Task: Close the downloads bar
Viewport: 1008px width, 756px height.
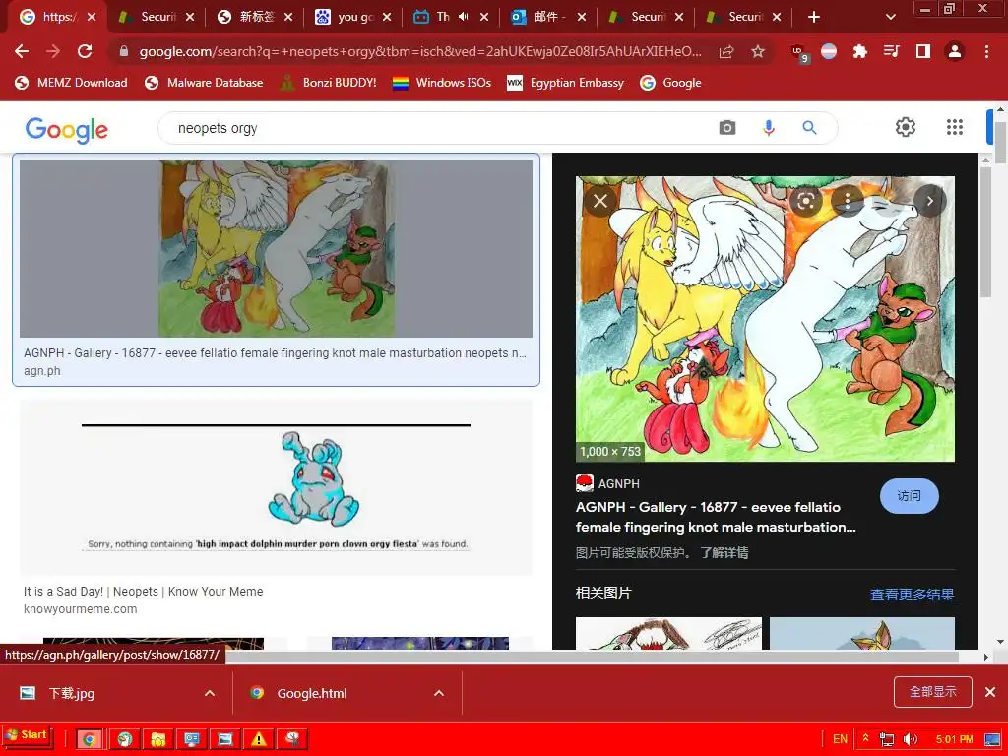Action: [990, 692]
